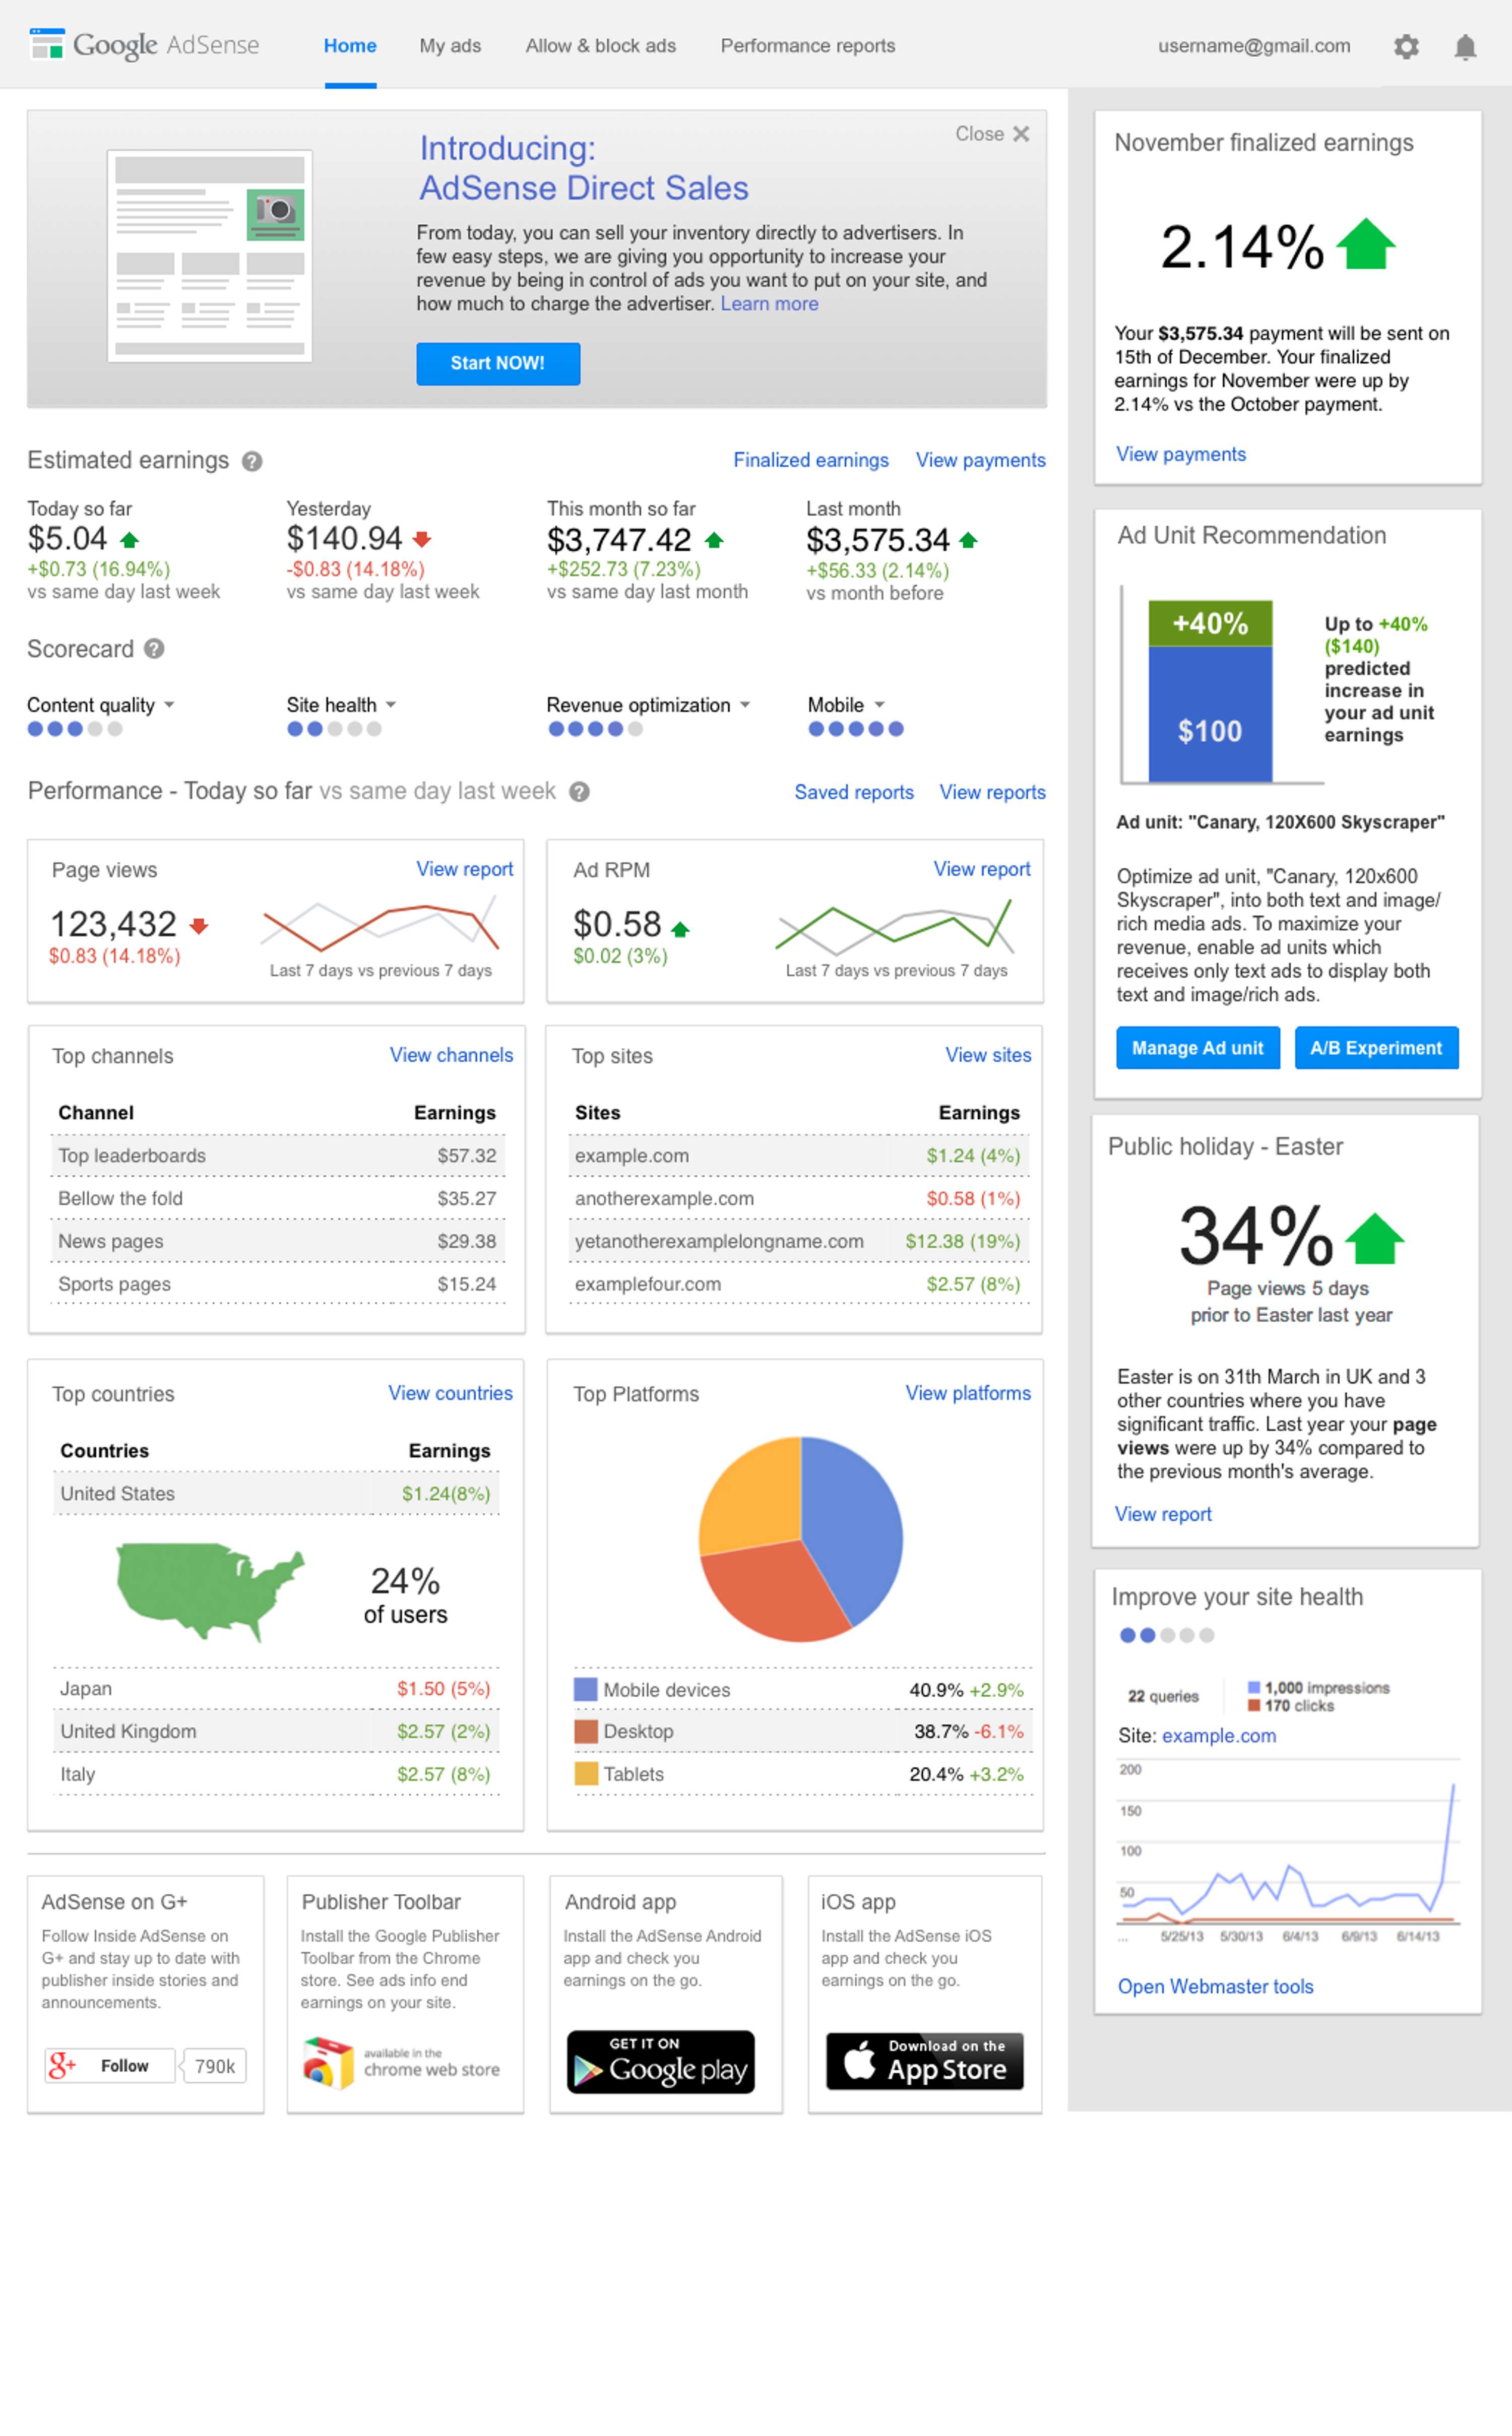
Task: Open View report in Easter card
Action: (x=1163, y=1513)
